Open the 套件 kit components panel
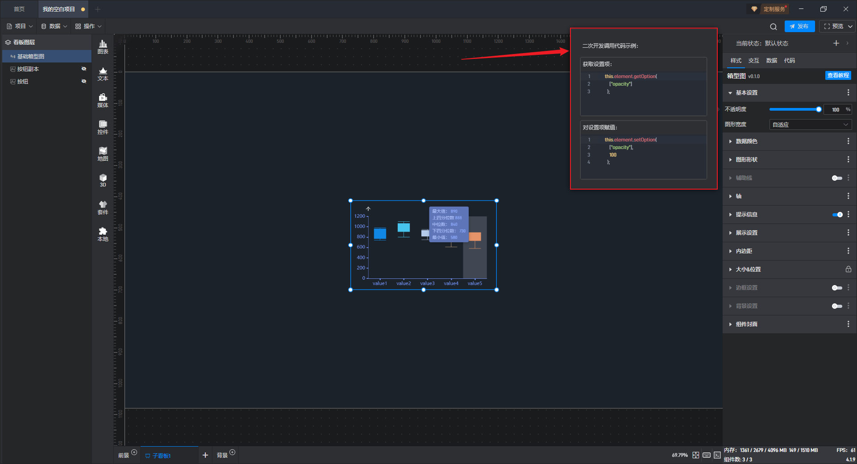The height and width of the screenshot is (464, 857). 103,207
